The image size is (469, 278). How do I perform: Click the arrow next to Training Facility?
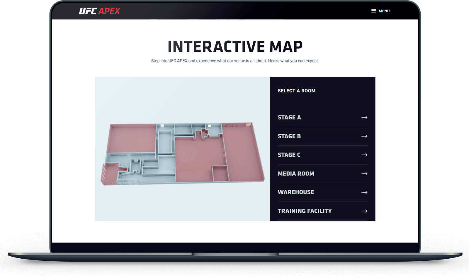click(364, 211)
